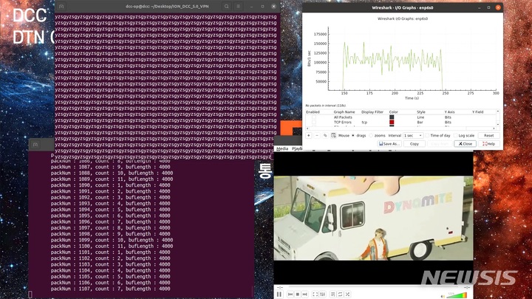Open the VLC Media menu

point(282,148)
